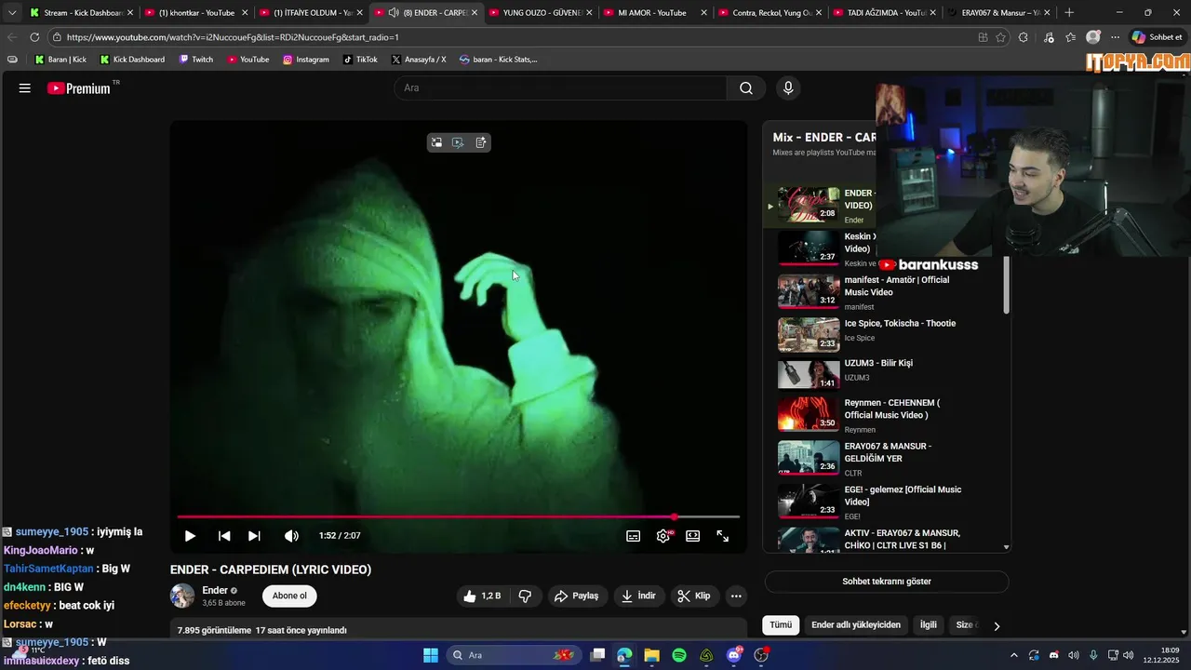The width and height of the screenshot is (1191, 670).
Task: Open Windows Start menu
Action: pyautogui.click(x=431, y=655)
